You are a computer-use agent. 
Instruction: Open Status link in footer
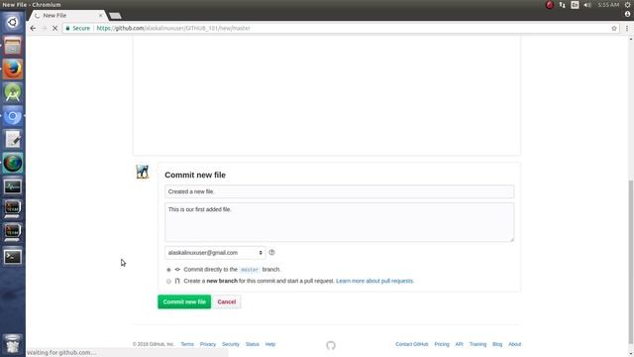point(252,344)
